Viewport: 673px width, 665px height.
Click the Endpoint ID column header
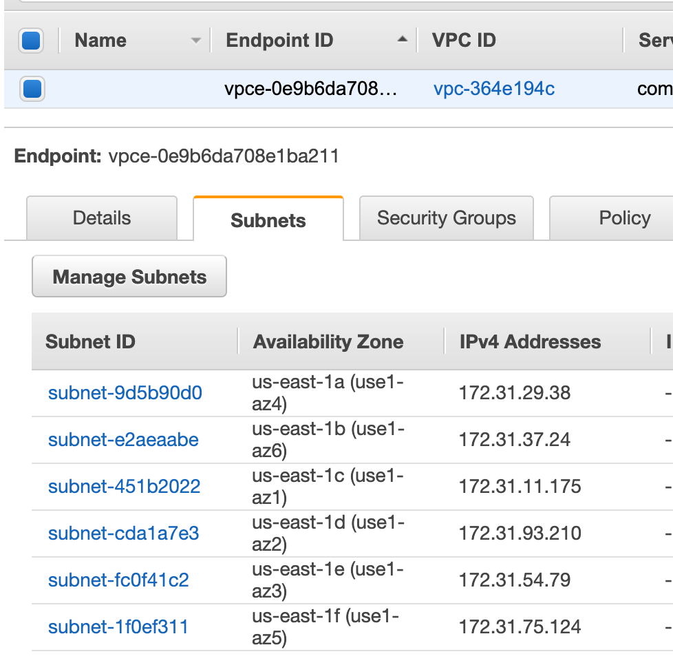(279, 41)
